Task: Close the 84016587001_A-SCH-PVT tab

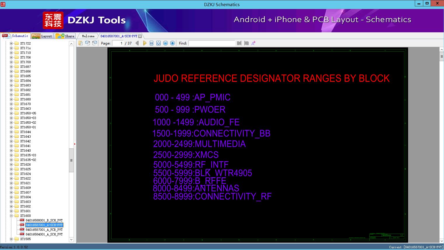Action: [140, 36]
